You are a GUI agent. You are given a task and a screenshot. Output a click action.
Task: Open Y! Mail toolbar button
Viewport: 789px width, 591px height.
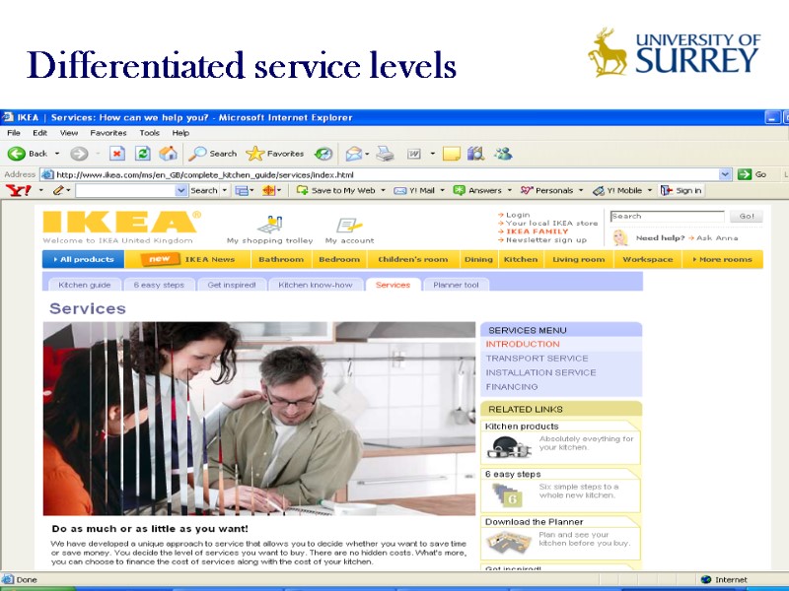coord(414,190)
